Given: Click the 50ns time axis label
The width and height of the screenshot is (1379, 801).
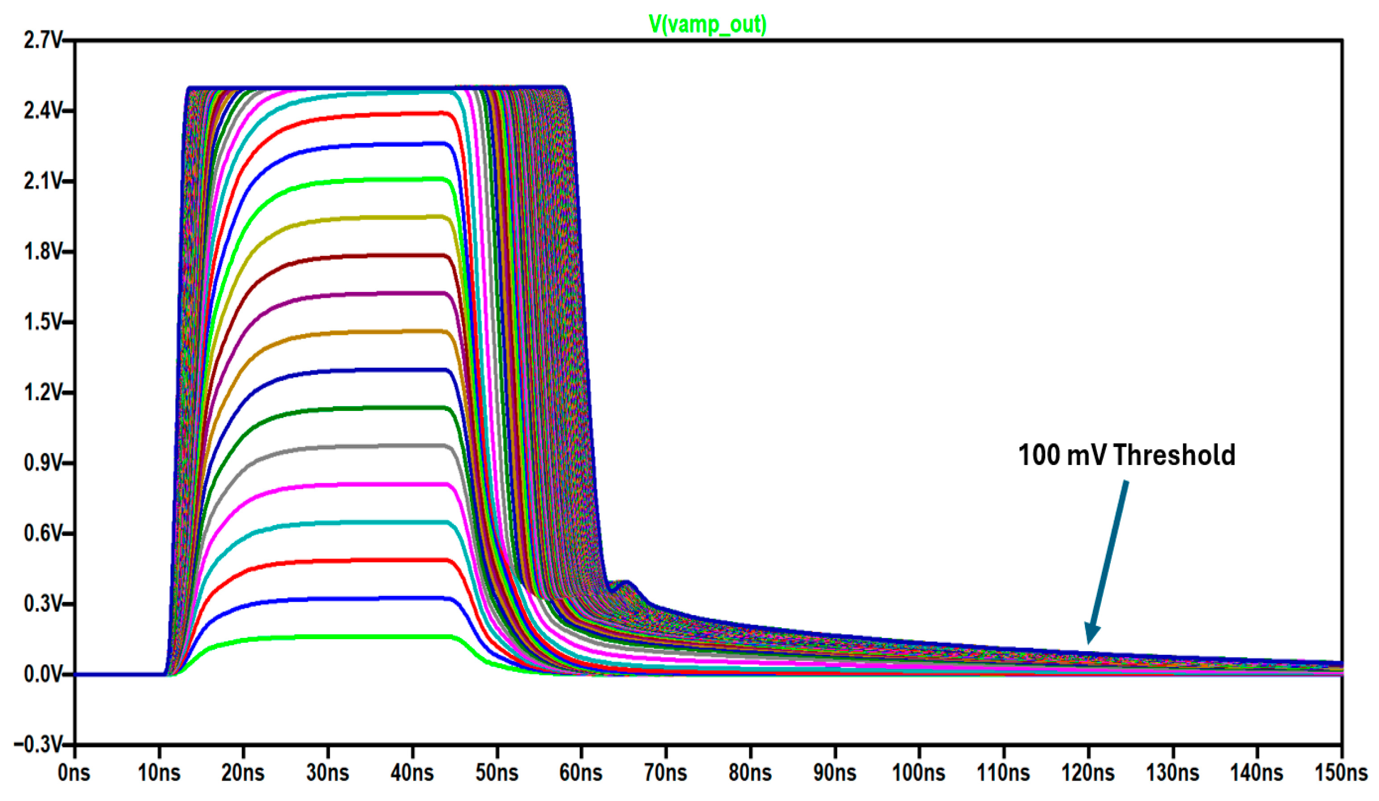Looking at the screenshot, I should point(497,773).
